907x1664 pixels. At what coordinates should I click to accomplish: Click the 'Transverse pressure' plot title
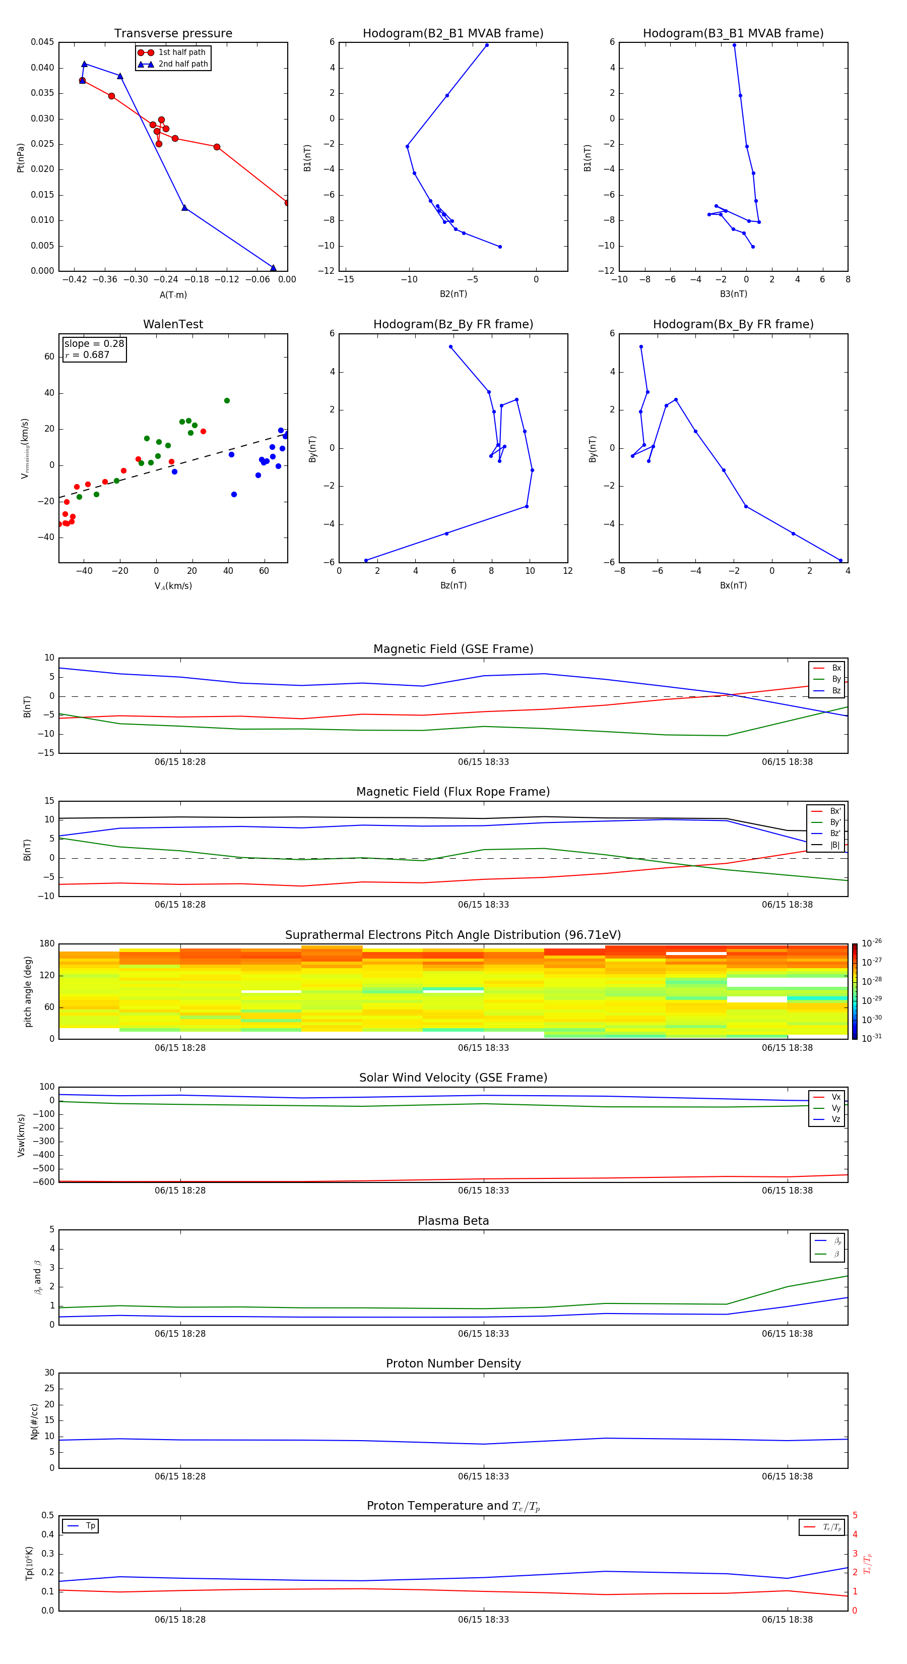(173, 33)
